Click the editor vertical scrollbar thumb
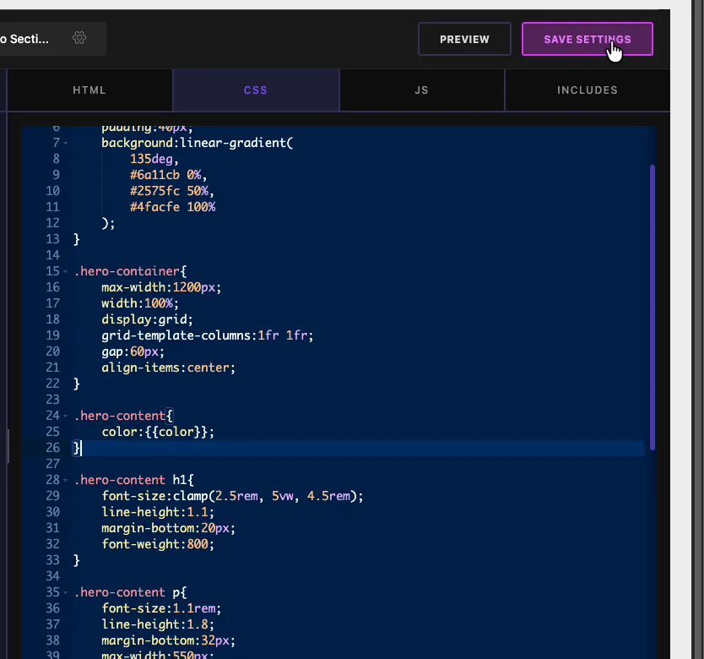Viewport: 704px width, 659px height. [x=653, y=308]
